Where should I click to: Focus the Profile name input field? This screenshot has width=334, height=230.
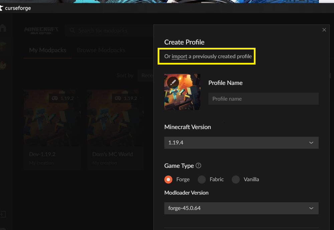pos(263,99)
